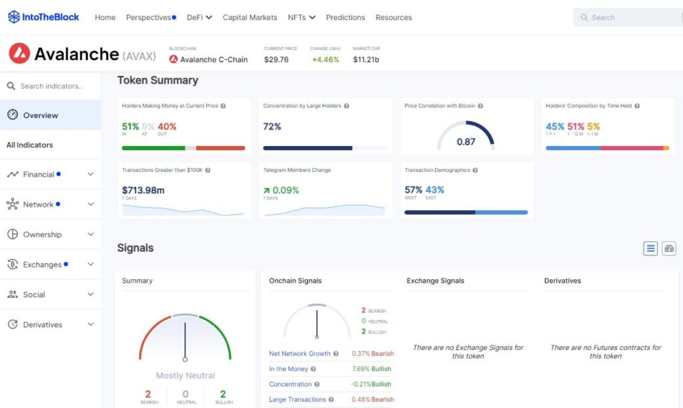Image resolution: width=683 pixels, height=408 pixels.
Task: Open the Resources page
Action: pos(394,17)
